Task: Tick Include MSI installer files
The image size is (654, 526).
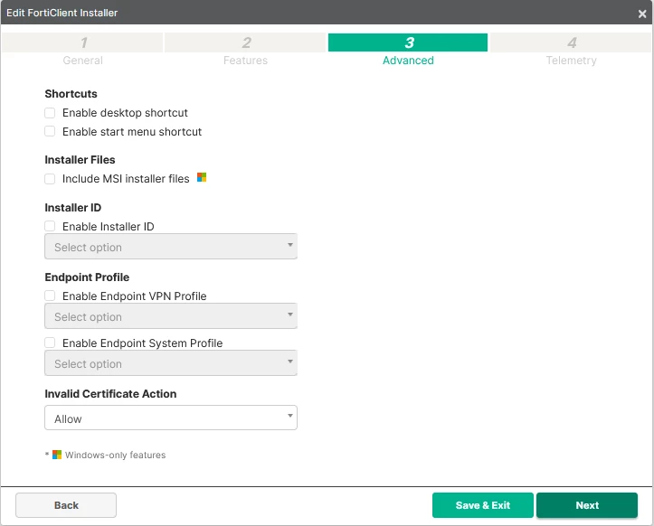Action: point(50,179)
